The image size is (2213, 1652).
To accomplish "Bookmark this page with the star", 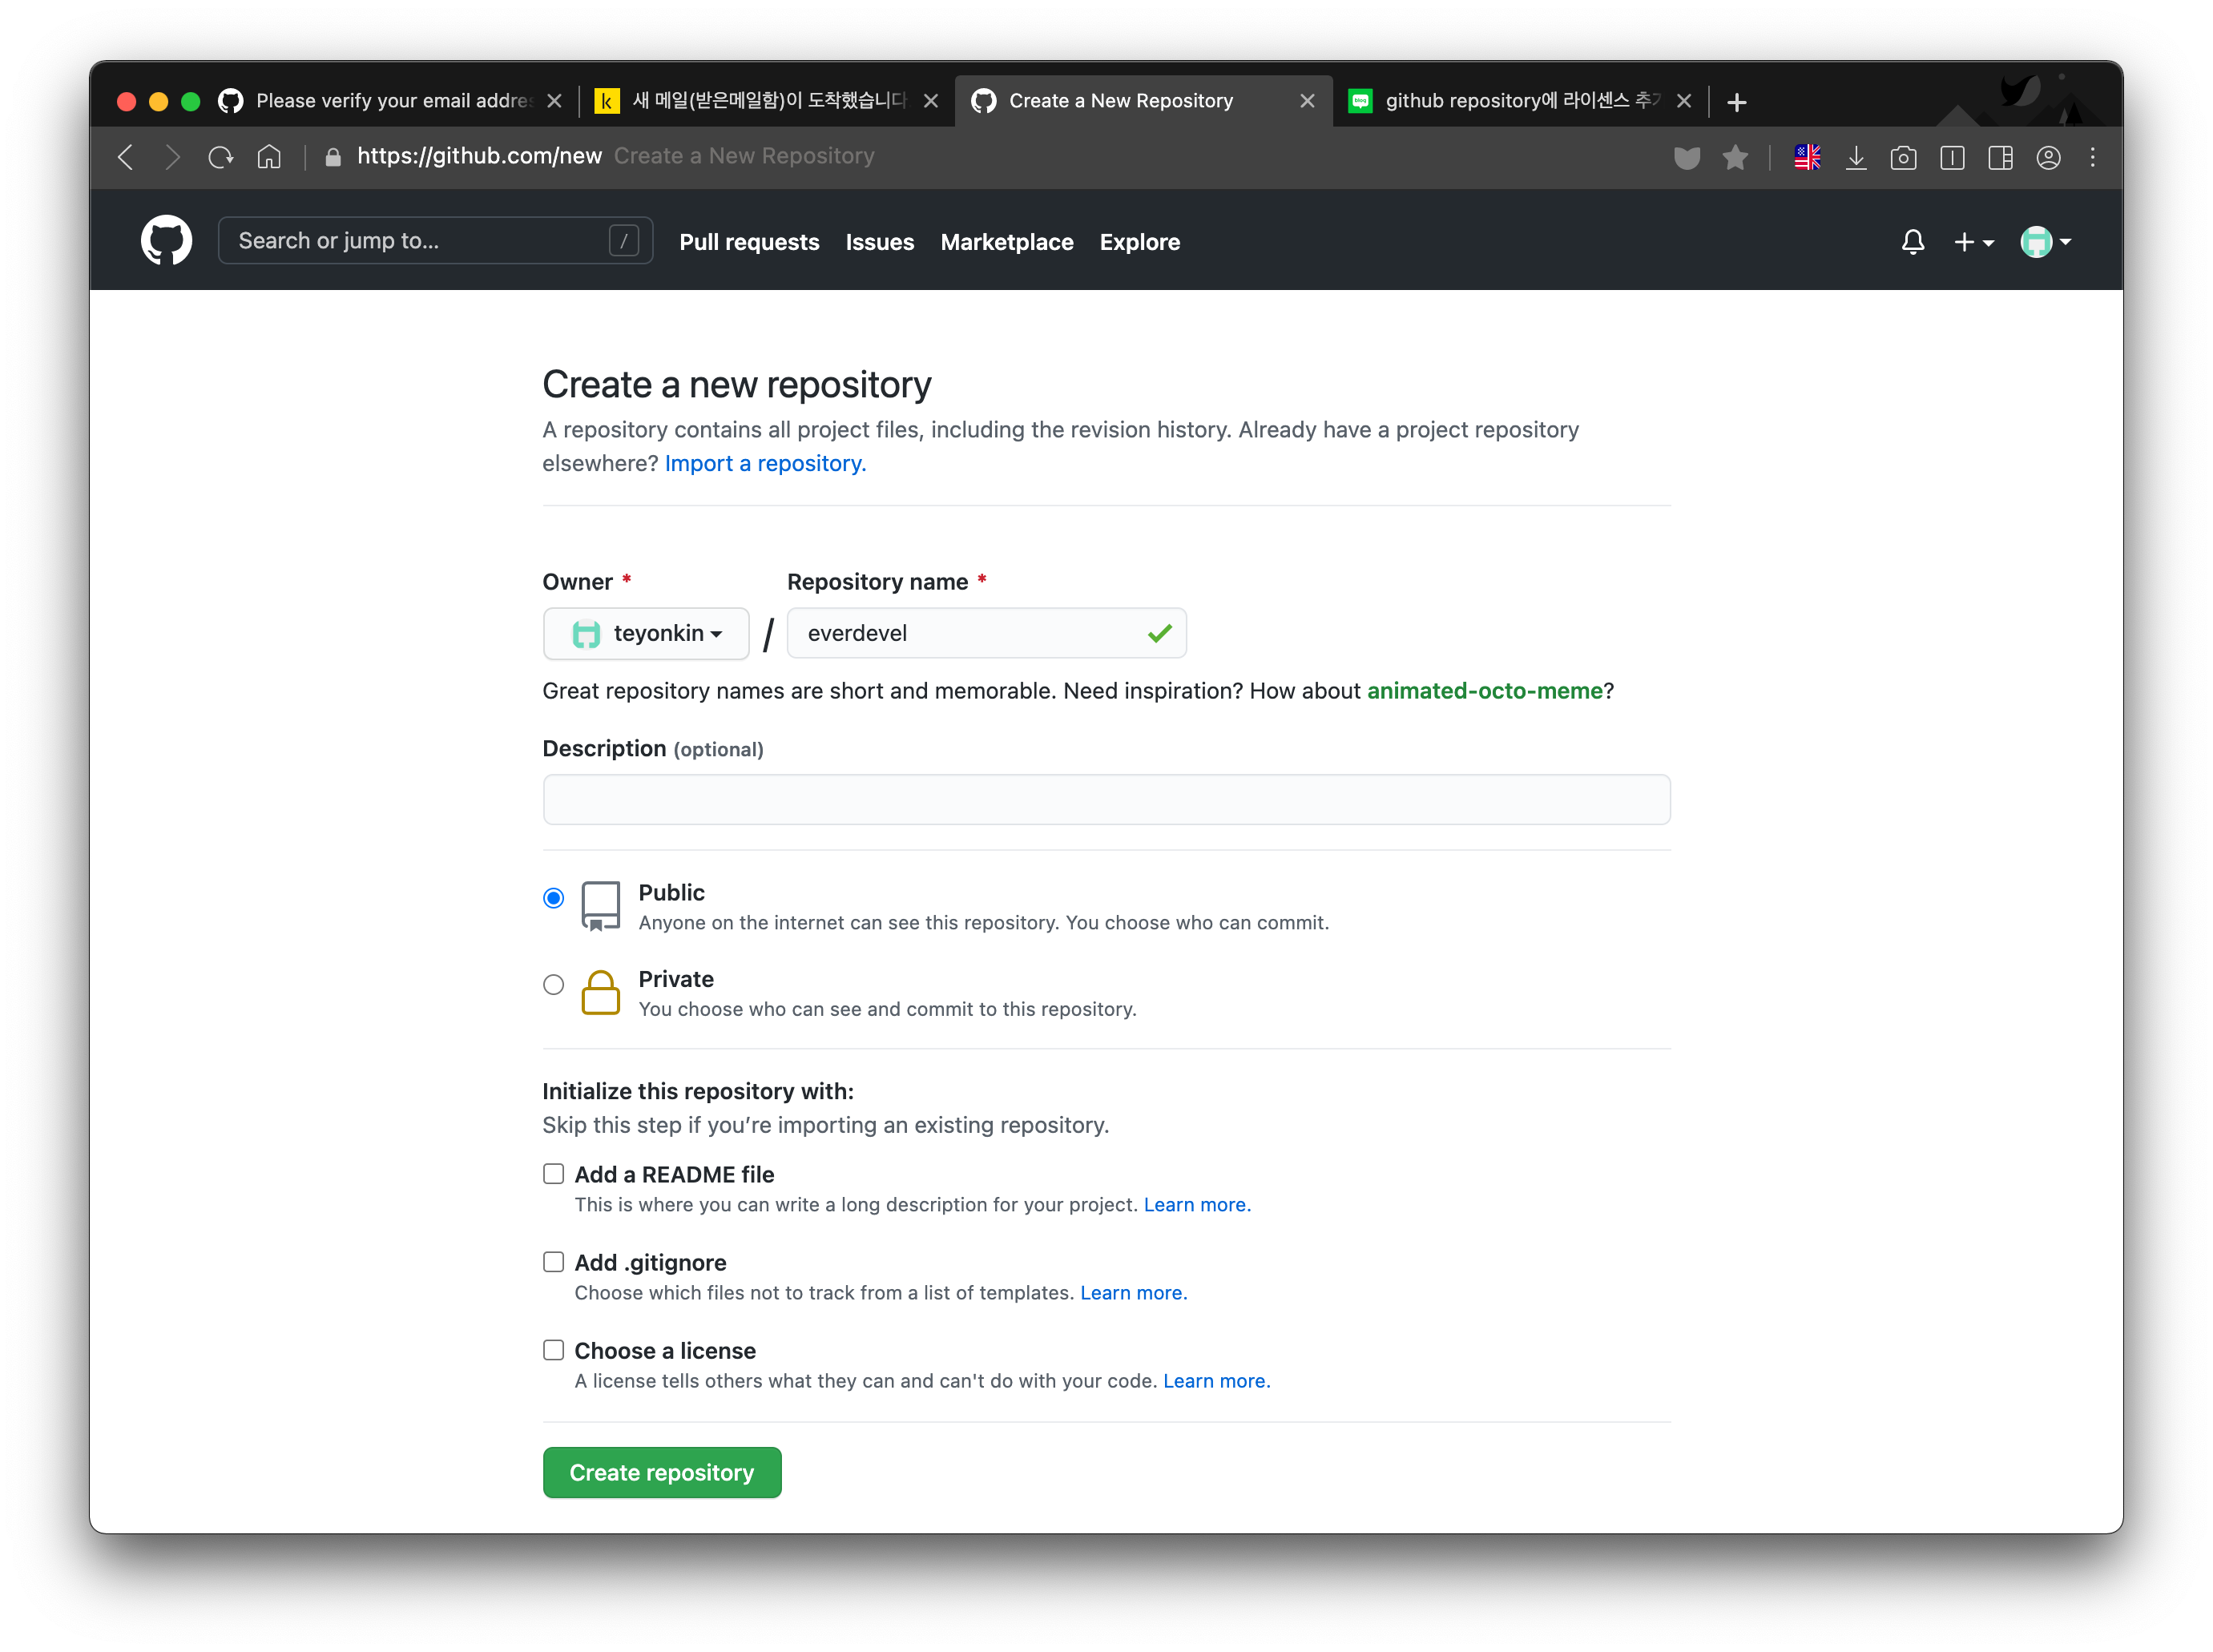I will tap(1735, 157).
